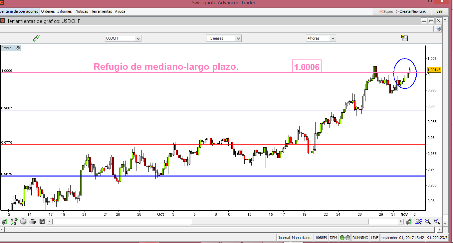This screenshot has width=453, height=243.
Task: Open the Herramientas menu
Action: [x=101, y=11]
